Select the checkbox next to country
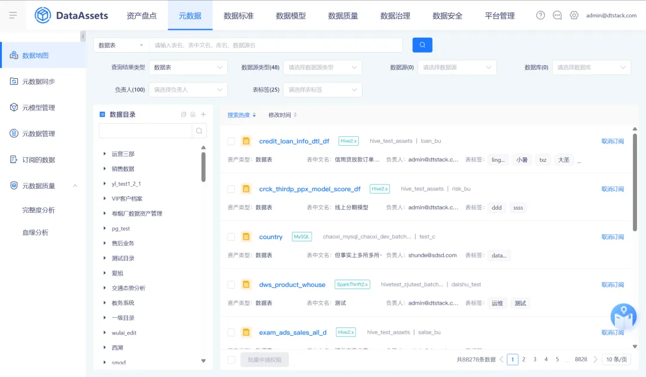Screen dimensions: 646x377 (231, 237)
